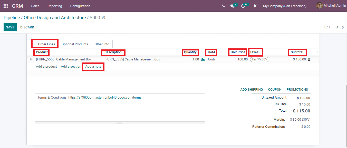
Task: Click the Margin $ 30.00 (30%) value
Action: tap(300, 120)
